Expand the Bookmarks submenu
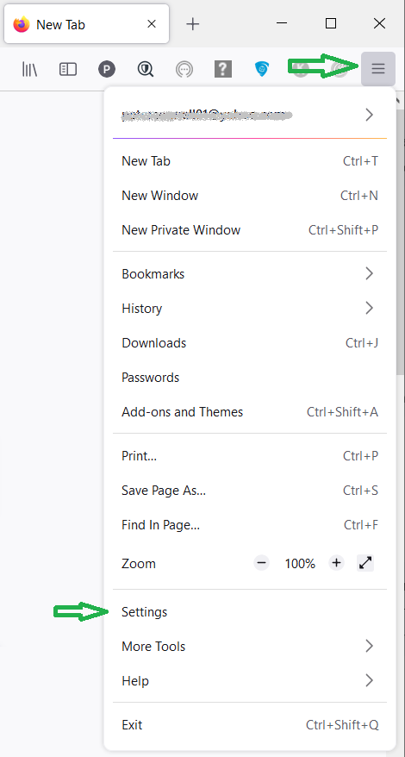Viewport: 405px width, 757px height. coord(250,273)
